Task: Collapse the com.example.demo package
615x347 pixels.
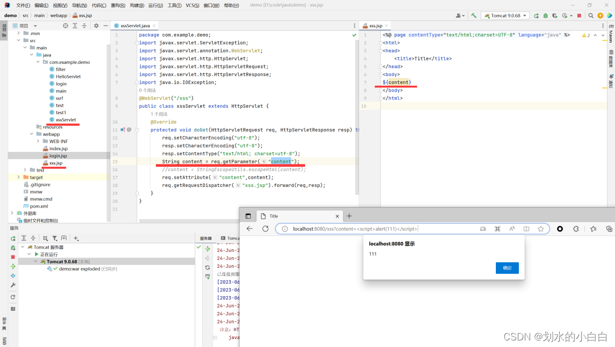Action: (38, 62)
